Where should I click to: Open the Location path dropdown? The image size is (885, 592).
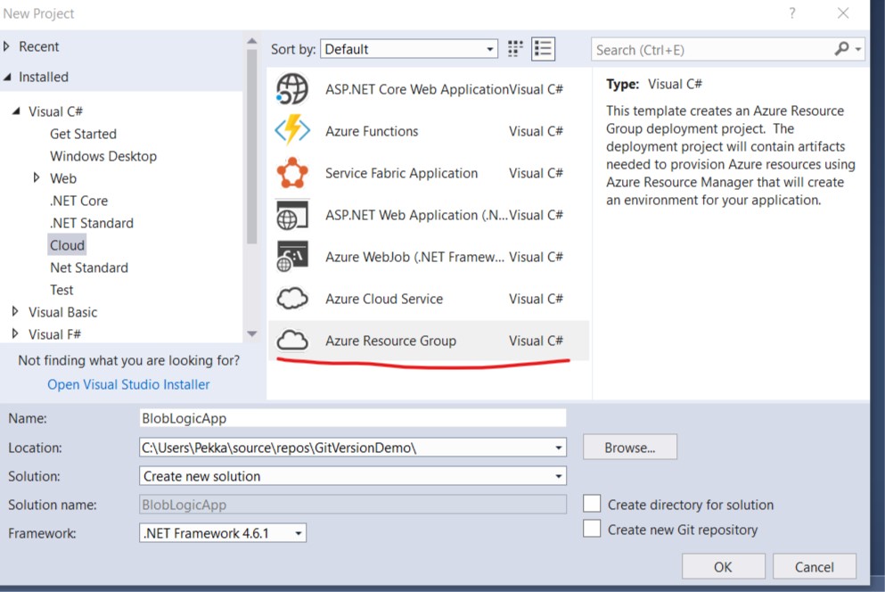558,448
